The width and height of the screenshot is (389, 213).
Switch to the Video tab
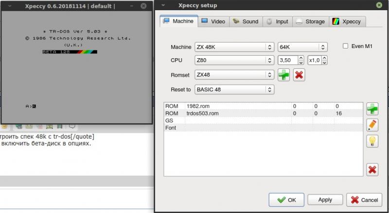click(212, 22)
